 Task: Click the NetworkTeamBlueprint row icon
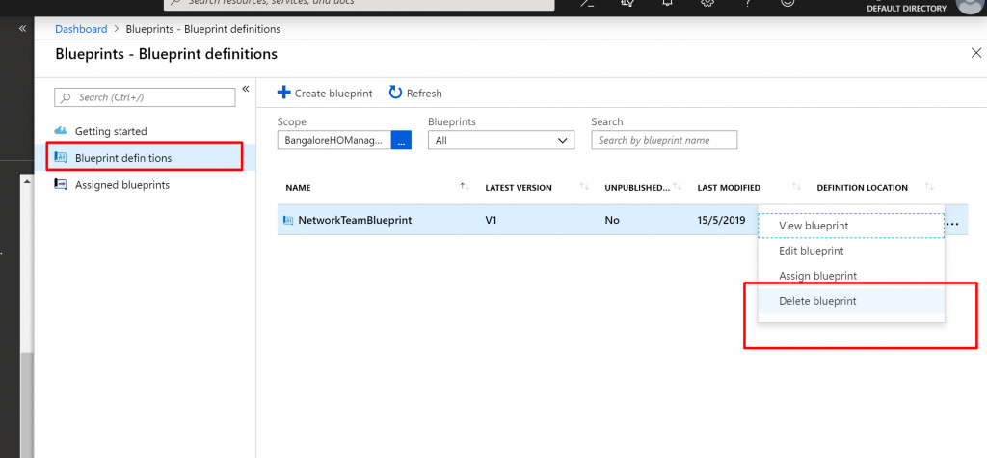point(287,220)
